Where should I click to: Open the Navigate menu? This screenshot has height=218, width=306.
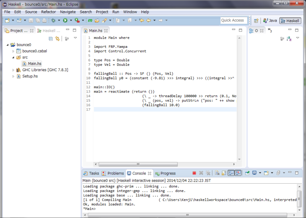pyautogui.click(x=68, y=12)
